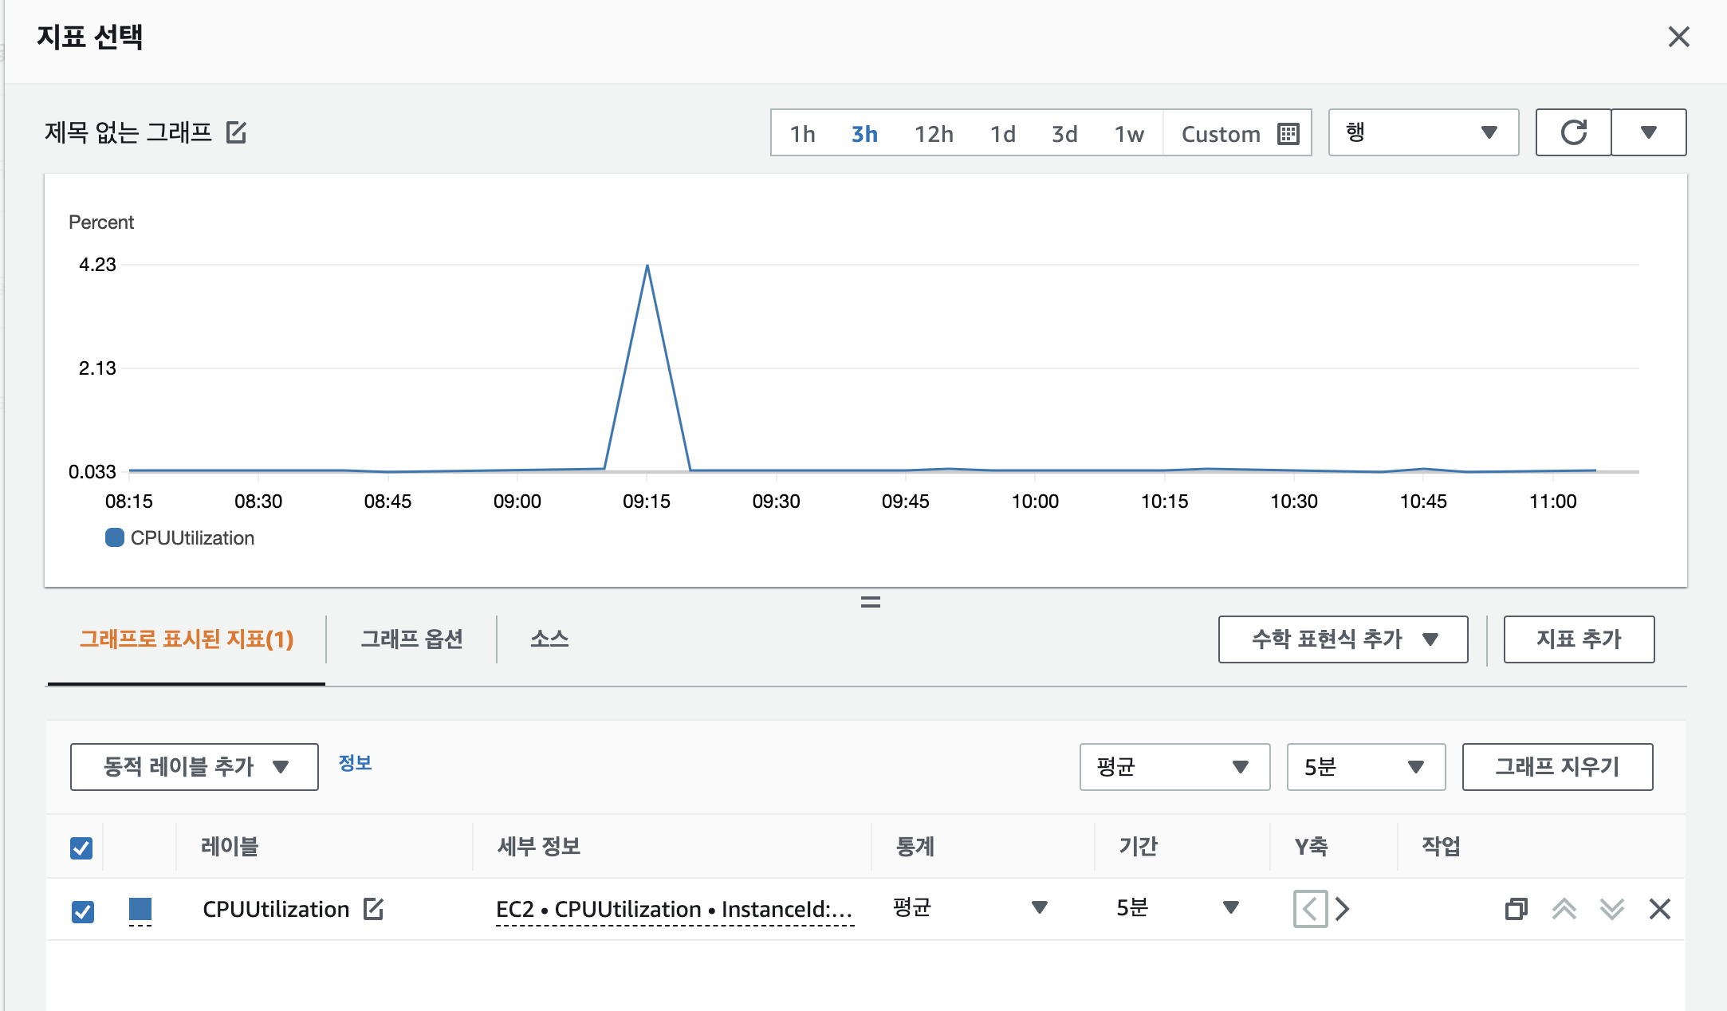Toggle the select-all metrics checkbox
The image size is (1727, 1011).
tap(81, 848)
